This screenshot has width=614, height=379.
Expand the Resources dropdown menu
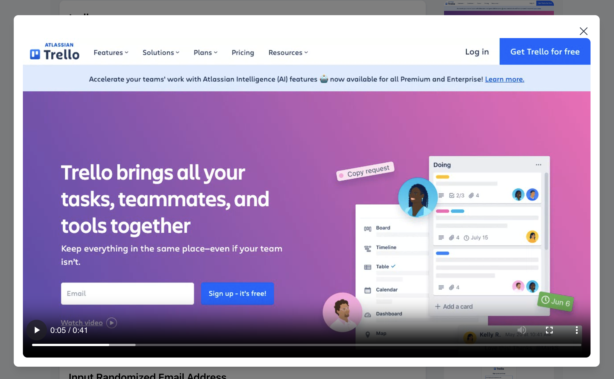pyautogui.click(x=288, y=53)
